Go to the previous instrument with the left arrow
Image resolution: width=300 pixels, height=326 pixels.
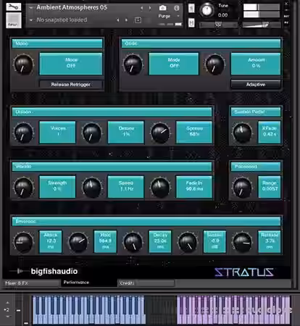coord(142,8)
